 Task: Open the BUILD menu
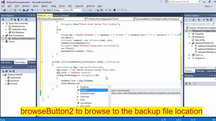click(x=36, y=6)
